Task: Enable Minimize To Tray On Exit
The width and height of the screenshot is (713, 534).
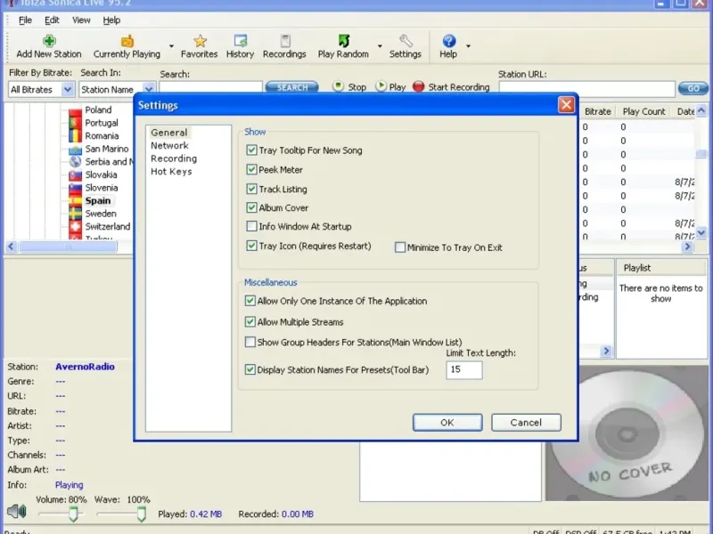Action: tap(400, 248)
